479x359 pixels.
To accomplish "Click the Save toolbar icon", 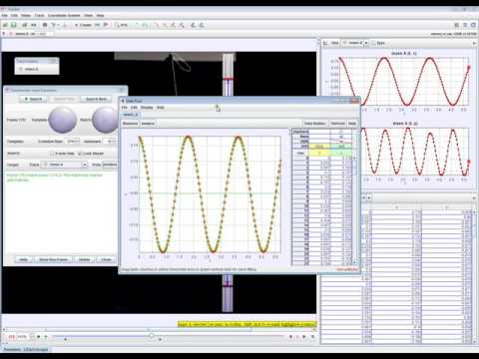I will tap(14, 25).
